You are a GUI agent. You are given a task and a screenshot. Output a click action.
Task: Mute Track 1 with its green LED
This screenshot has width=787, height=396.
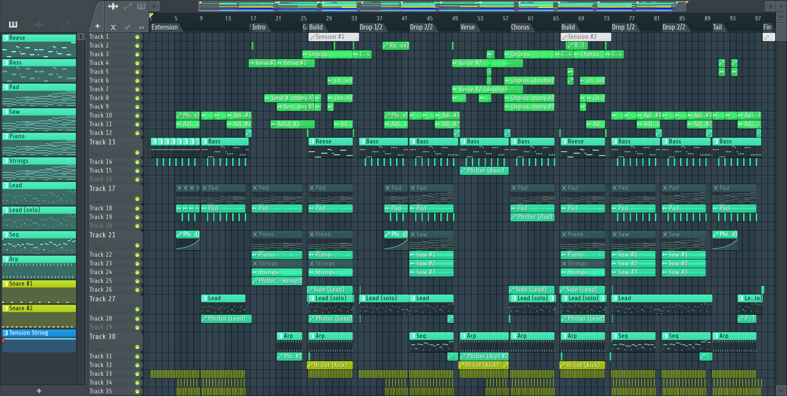click(x=137, y=37)
